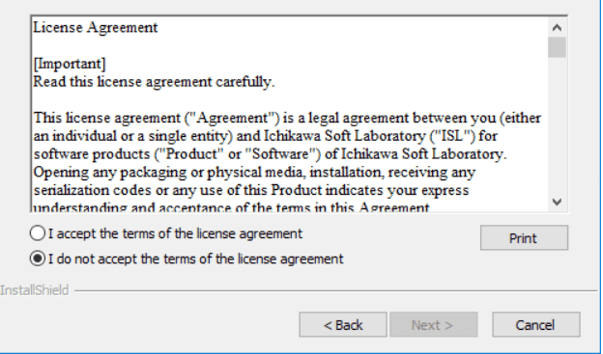Click the line starting "serialization codes"
This screenshot has width=603, height=354.
pos(250,190)
